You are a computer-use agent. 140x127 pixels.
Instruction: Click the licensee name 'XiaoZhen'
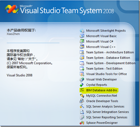pos(13,34)
